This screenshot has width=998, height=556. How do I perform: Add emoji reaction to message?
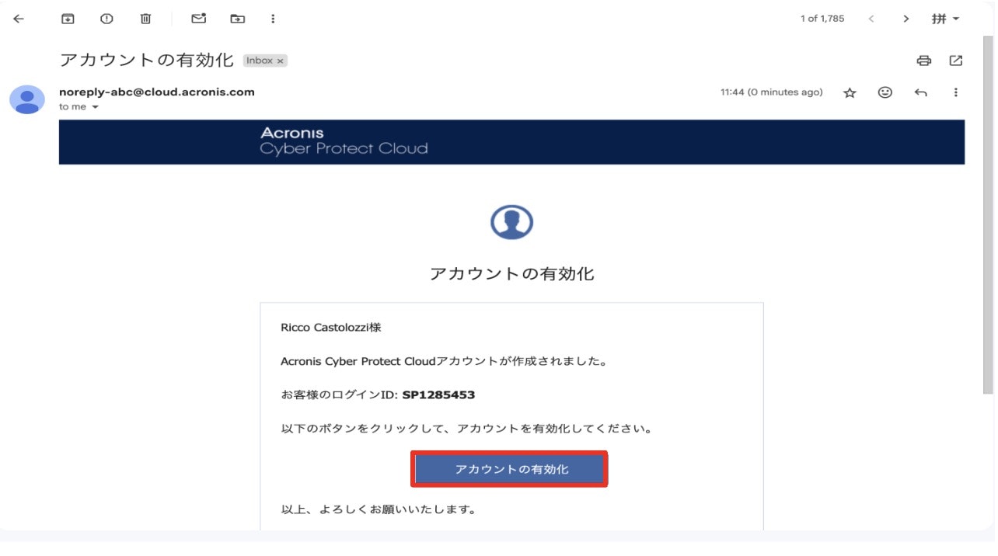pyautogui.click(x=885, y=92)
